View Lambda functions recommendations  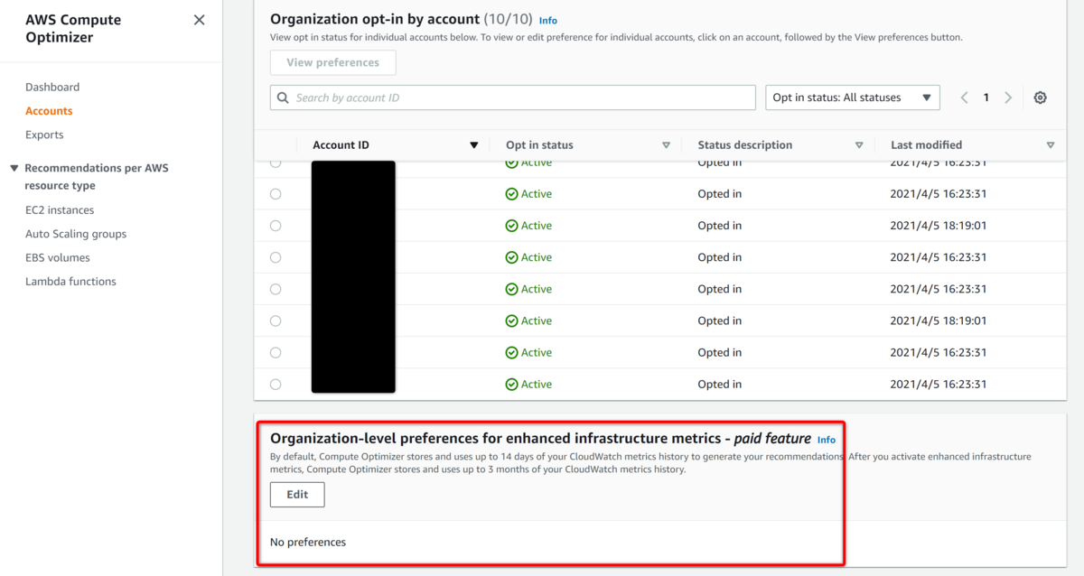pos(70,282)
